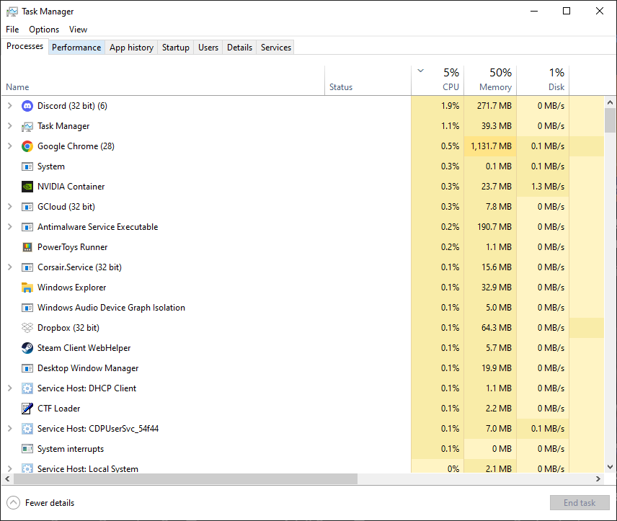Click the Antimalware Service Executable icon
The image size is (617, 521).
[27, 227]
